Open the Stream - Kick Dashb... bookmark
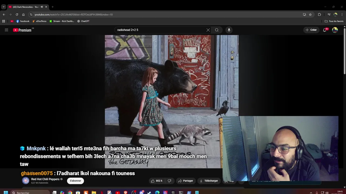The height and width of the screenshot is (194, 346). pyautogui.click(x=62, y=21)
